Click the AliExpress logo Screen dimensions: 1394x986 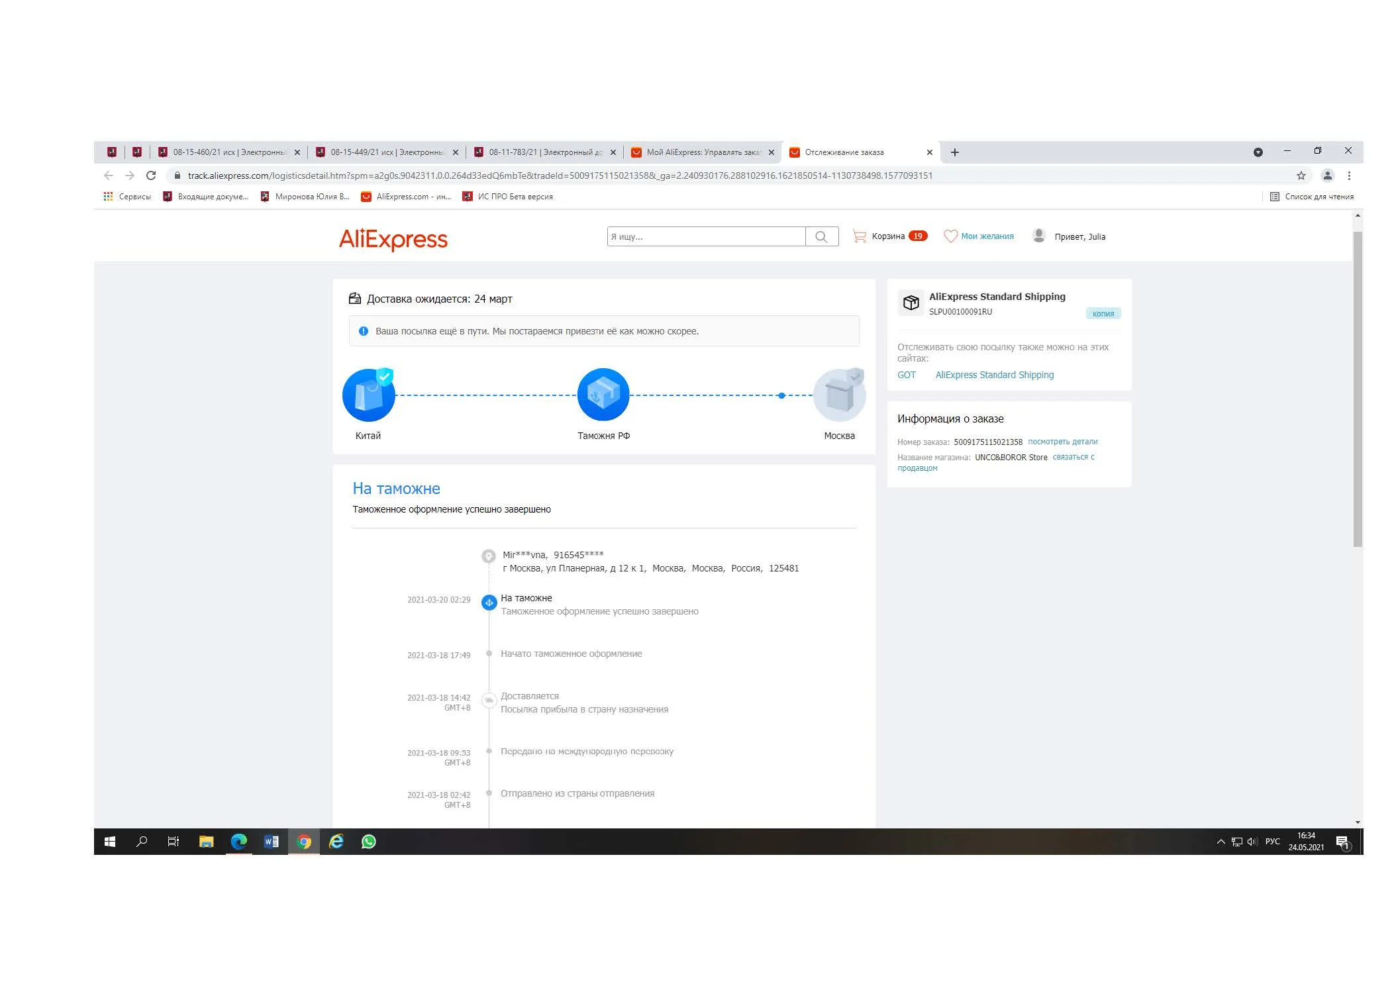(x=393, y=238)
